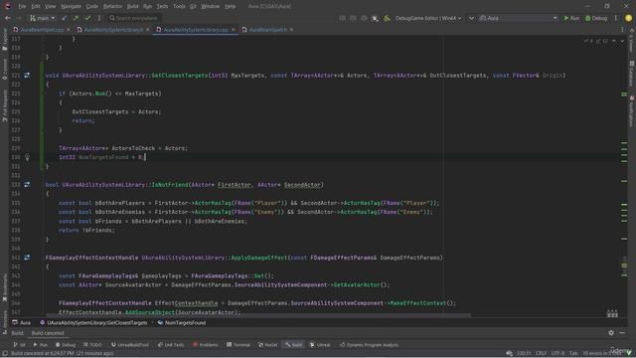
Task: Open the Problems tool window
Action: coord(206,345)
